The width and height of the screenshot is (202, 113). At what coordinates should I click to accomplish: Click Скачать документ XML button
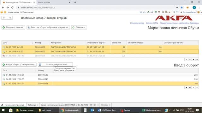pyautogui.click(x=55, y=65)
